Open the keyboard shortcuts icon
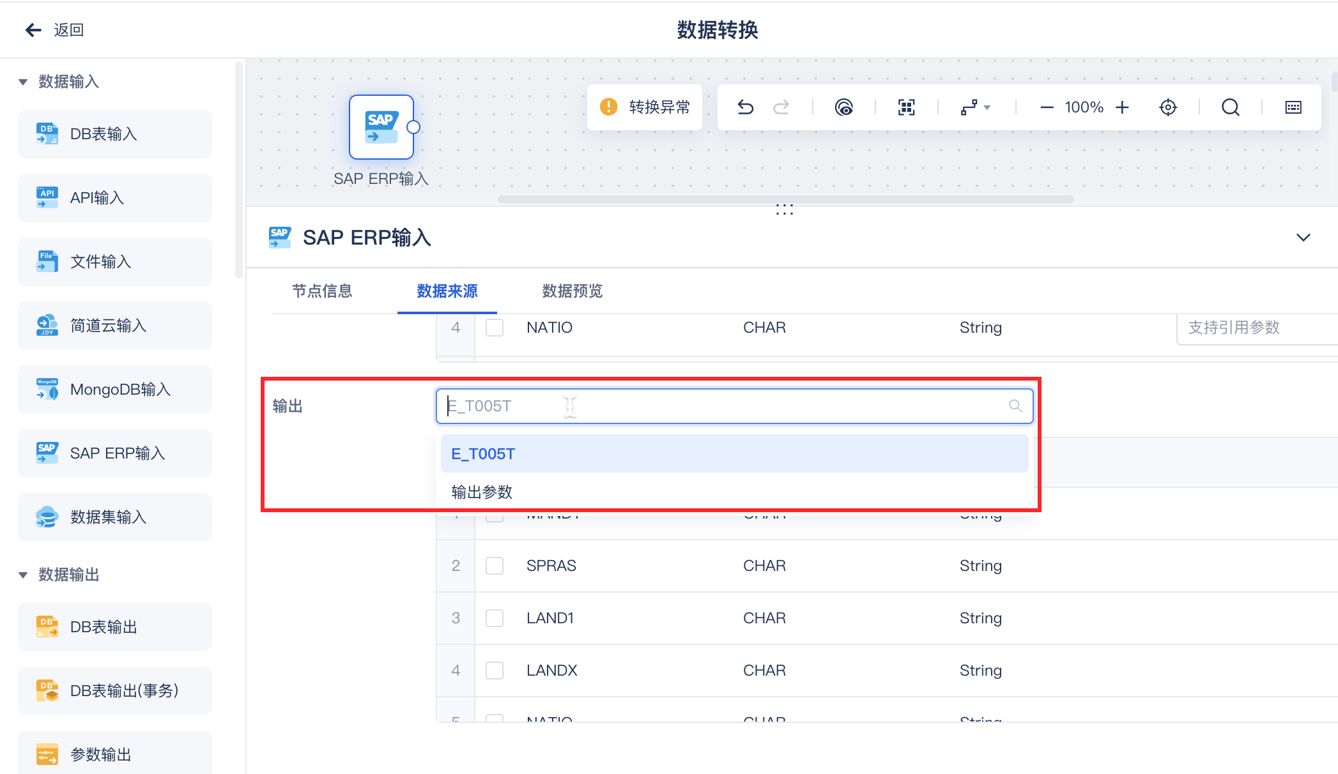Screen dimensions: 1338x774 1293,107
